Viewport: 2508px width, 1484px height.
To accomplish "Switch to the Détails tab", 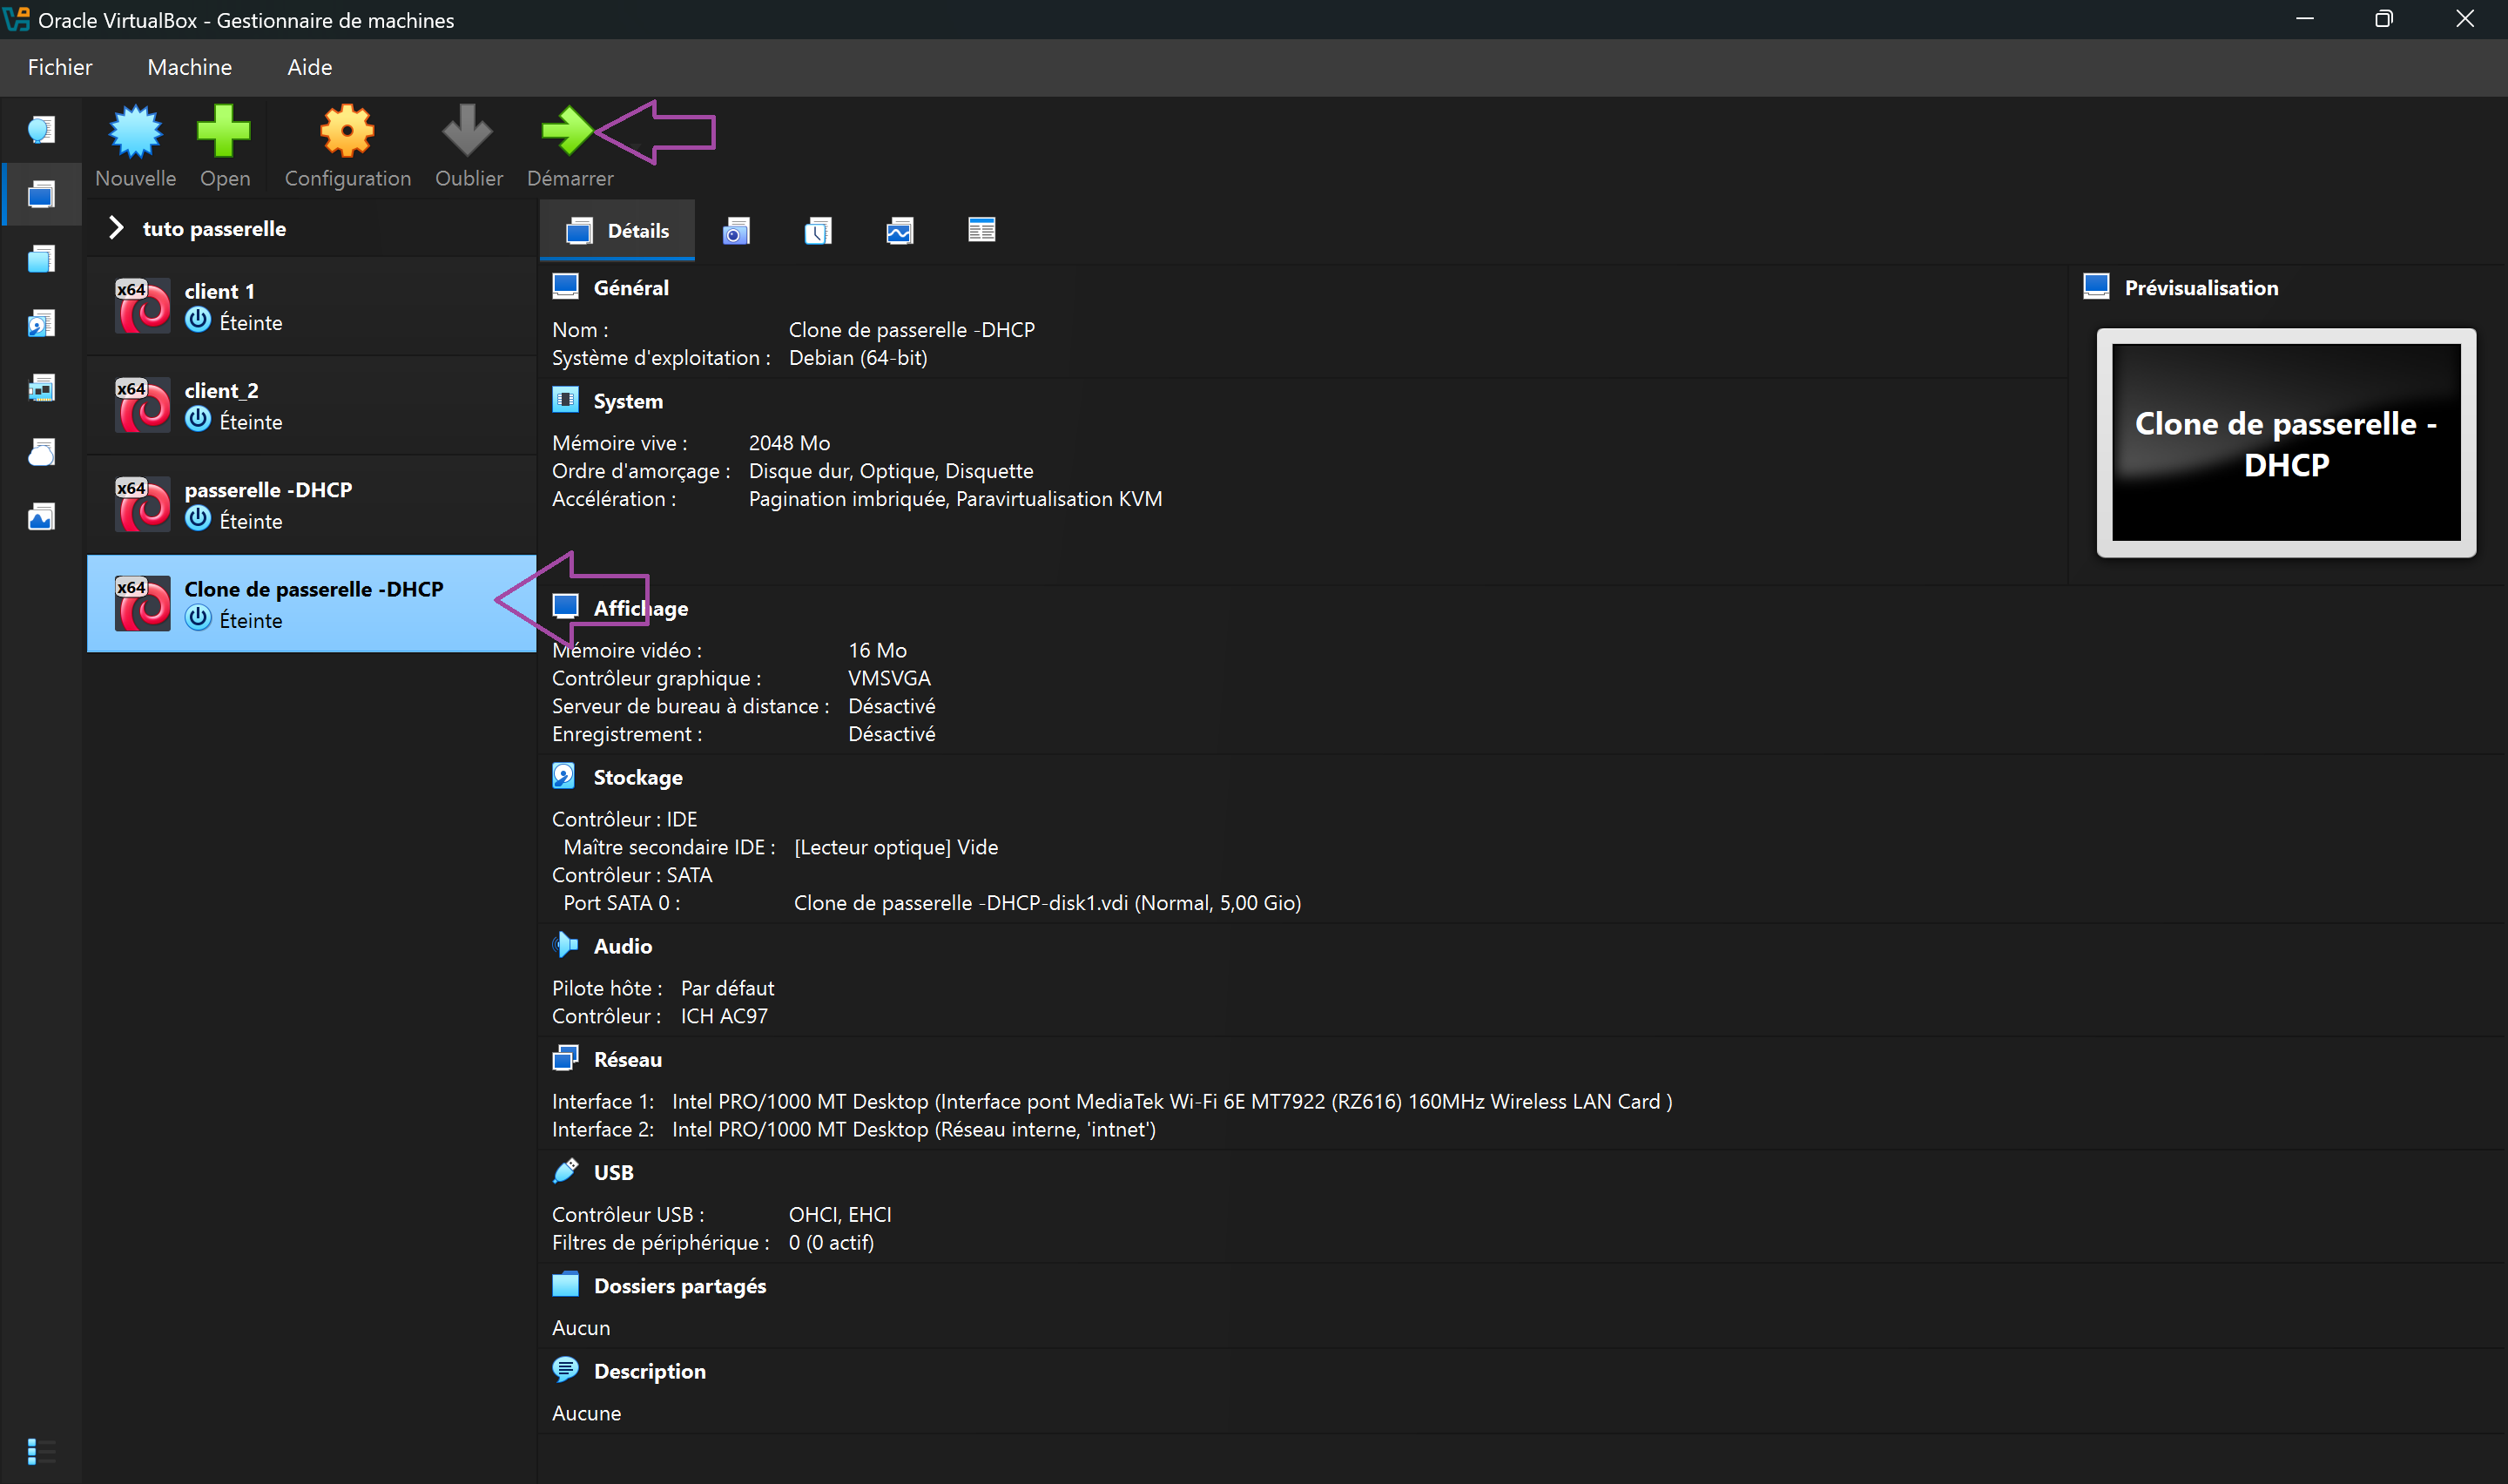I will [617, 231].
